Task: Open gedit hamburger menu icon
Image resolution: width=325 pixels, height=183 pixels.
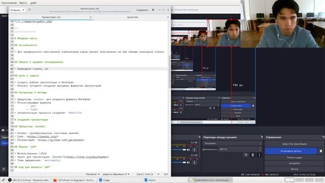Action: point(153,10)
